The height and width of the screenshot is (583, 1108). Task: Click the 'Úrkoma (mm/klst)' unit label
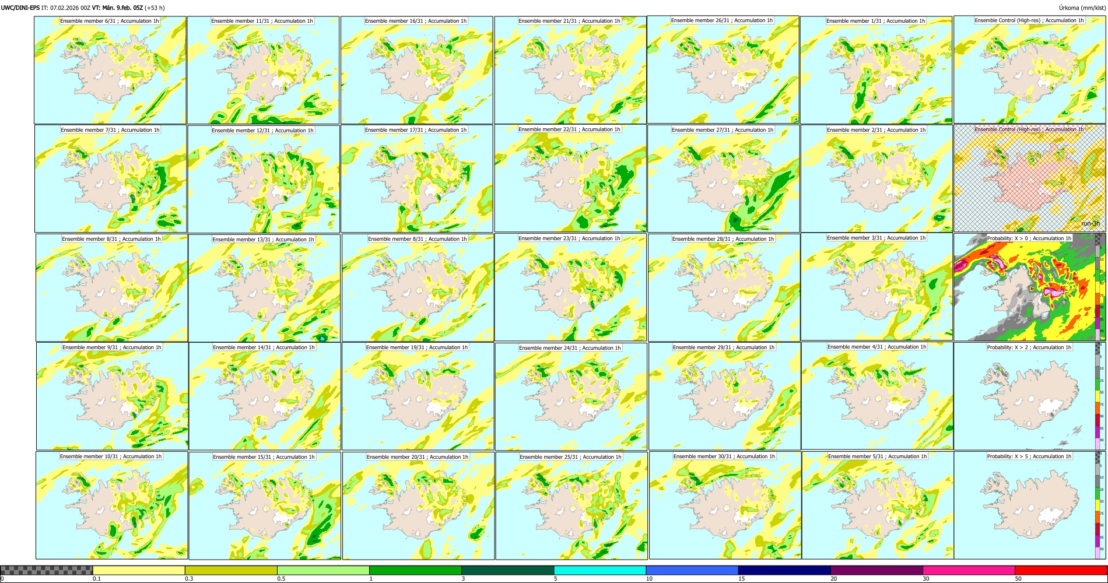(1081, 8)
